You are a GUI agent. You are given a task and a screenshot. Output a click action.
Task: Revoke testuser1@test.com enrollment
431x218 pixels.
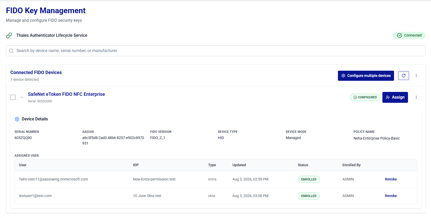pos(391,196)
